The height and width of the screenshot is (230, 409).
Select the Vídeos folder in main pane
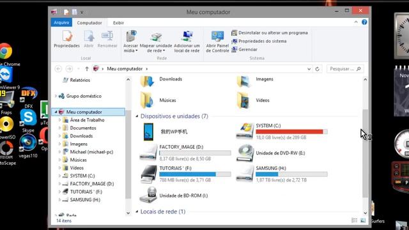click(253, 100)
